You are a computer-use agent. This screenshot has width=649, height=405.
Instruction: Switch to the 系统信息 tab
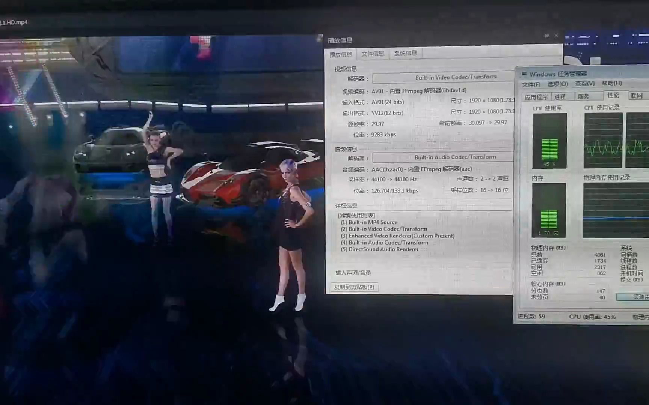click(405, 53)
